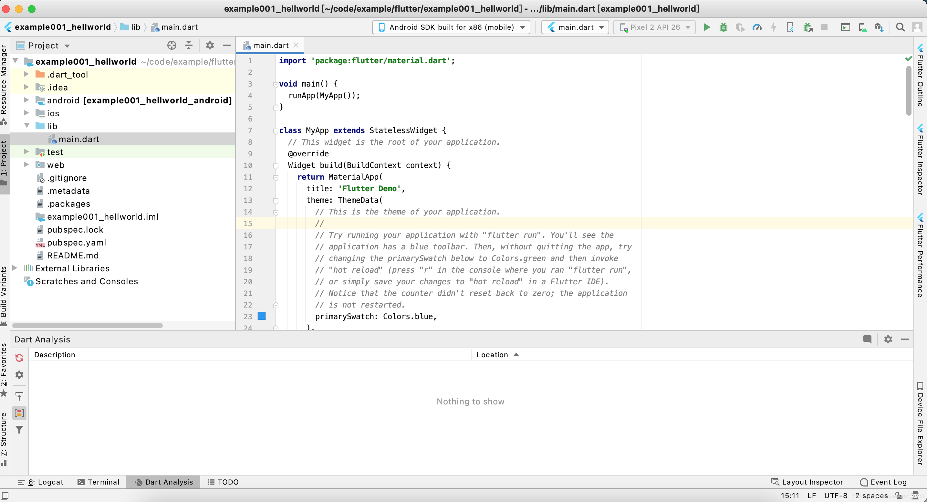Expand the .dart_tool folder
This screenshot has height=502, width=927.
[x=26, y=74]
